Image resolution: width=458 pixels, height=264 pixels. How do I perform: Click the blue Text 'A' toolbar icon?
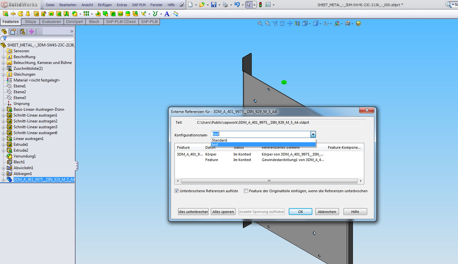(x=167, y=14)
